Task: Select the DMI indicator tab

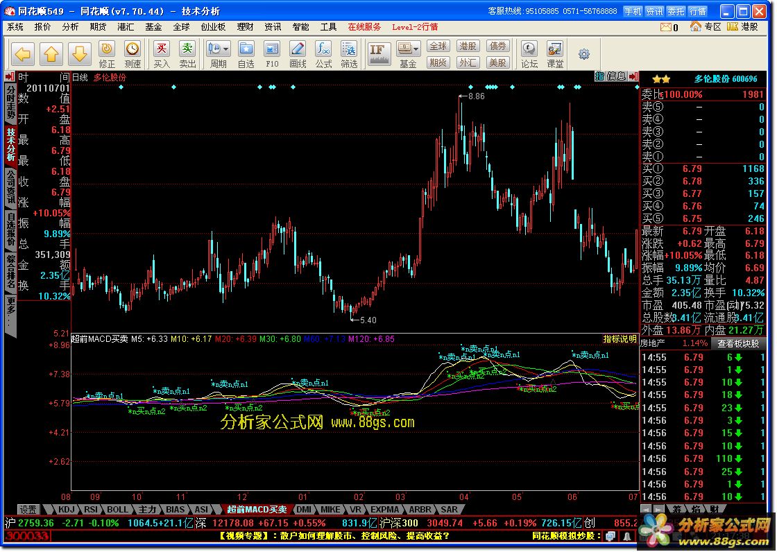Action: (x=304, y=510)
